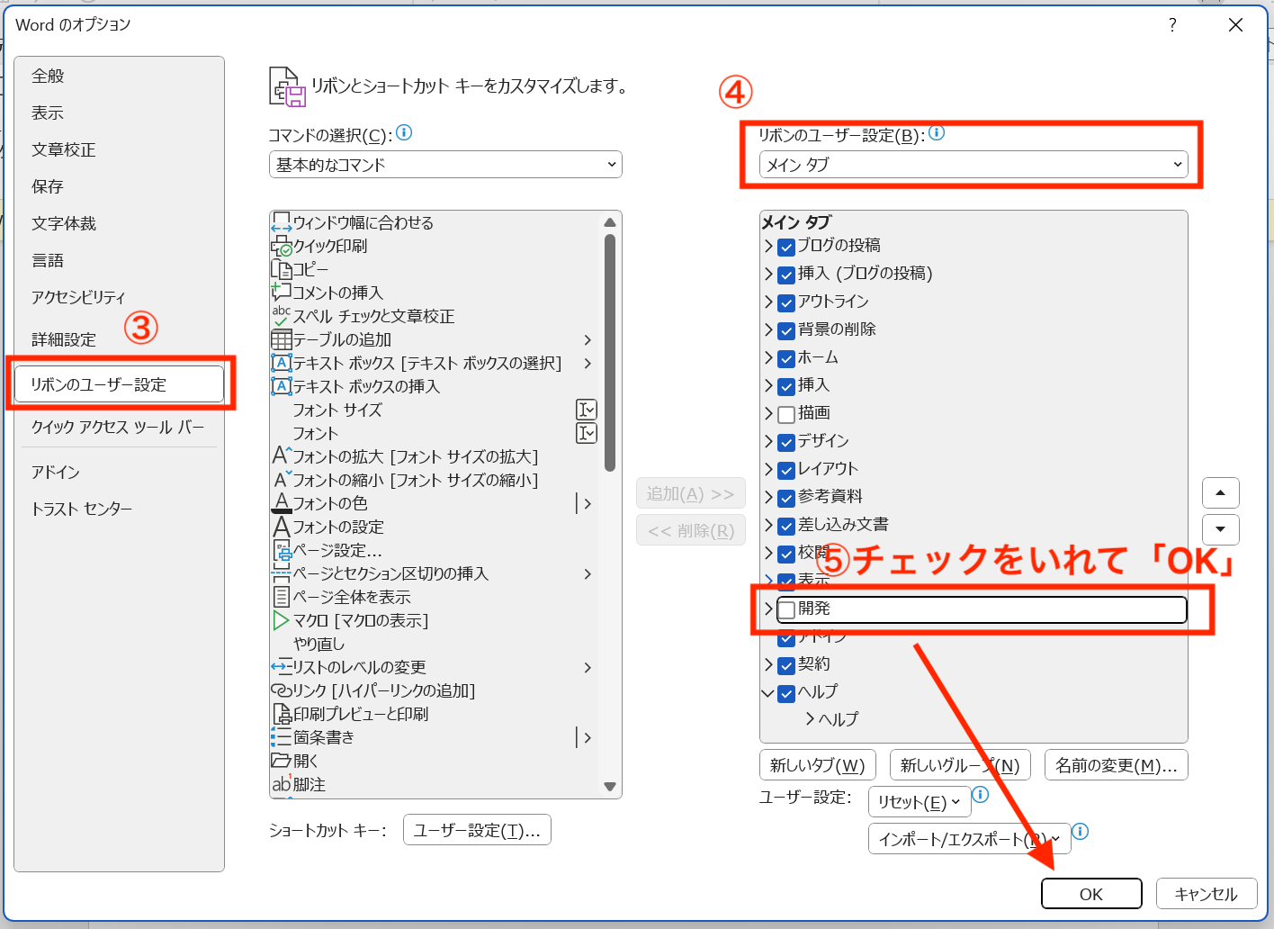1274x929 pixels.
Task: Select the クイック印刷 (Quick Print) command icon
Action: point(280,246)
